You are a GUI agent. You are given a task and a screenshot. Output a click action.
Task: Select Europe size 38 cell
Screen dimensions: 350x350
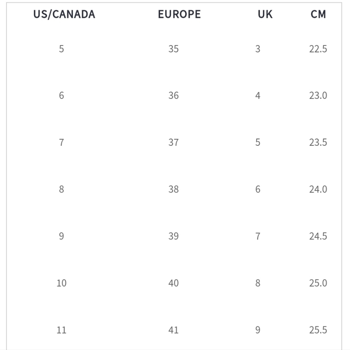pos(174,189)
